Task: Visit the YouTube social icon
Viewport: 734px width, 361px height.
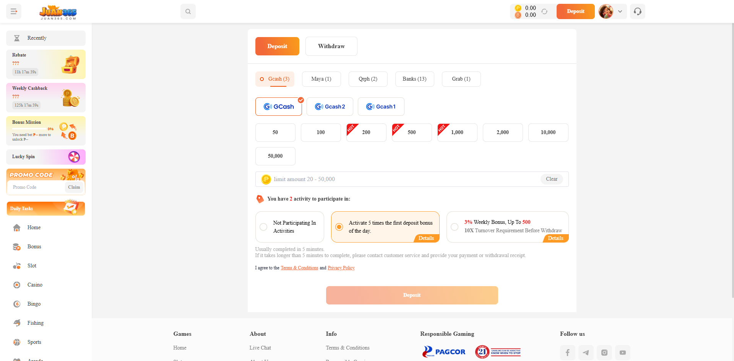Action: pyautogui.click(x=623, y=353)
